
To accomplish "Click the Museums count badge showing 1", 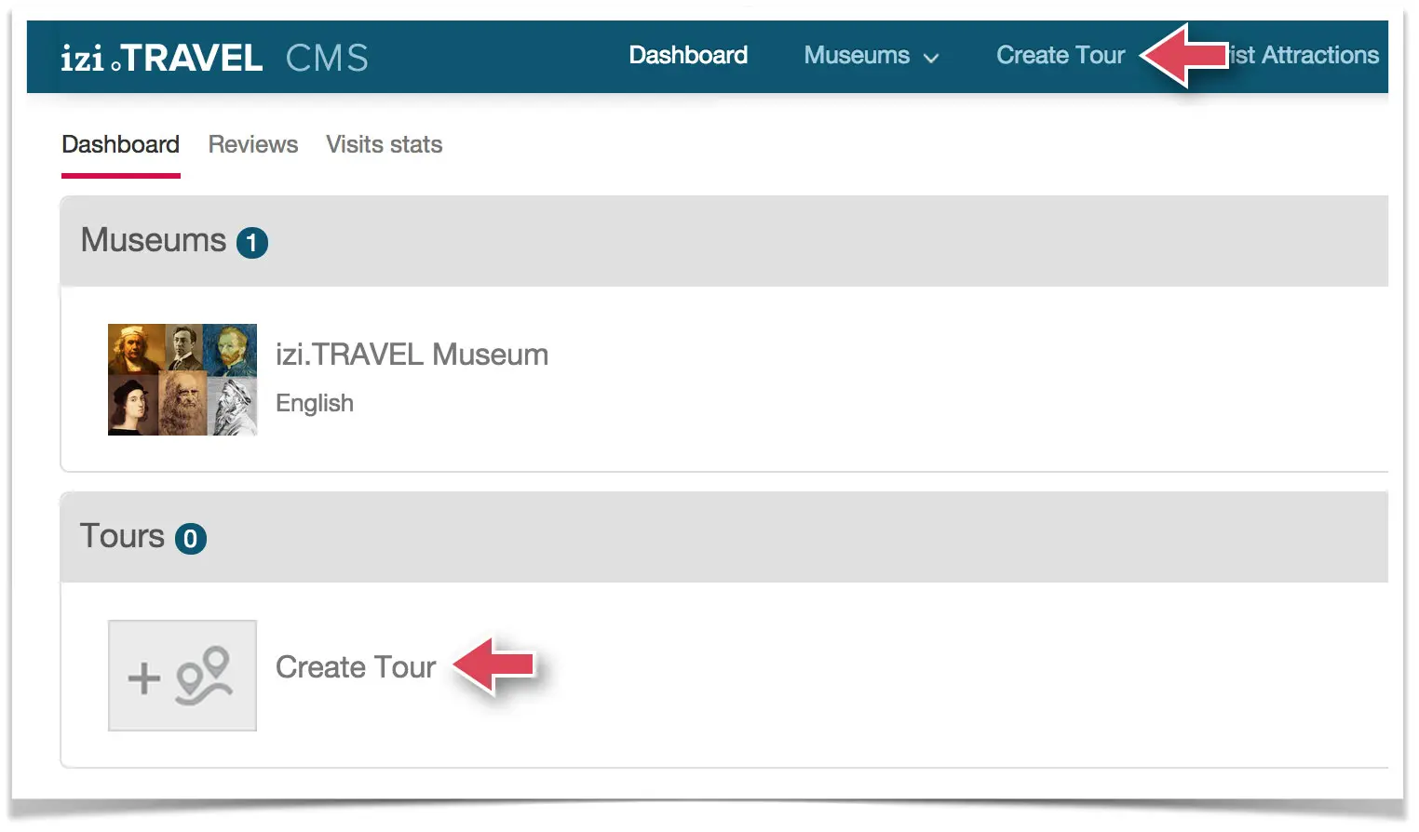I will pos(251,243).
